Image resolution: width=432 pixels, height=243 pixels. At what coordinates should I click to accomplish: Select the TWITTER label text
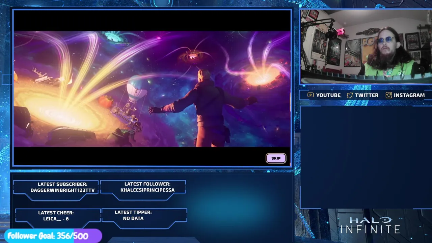point(367,95)
